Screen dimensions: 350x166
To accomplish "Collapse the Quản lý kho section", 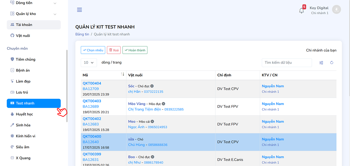I will click(55, 14).
